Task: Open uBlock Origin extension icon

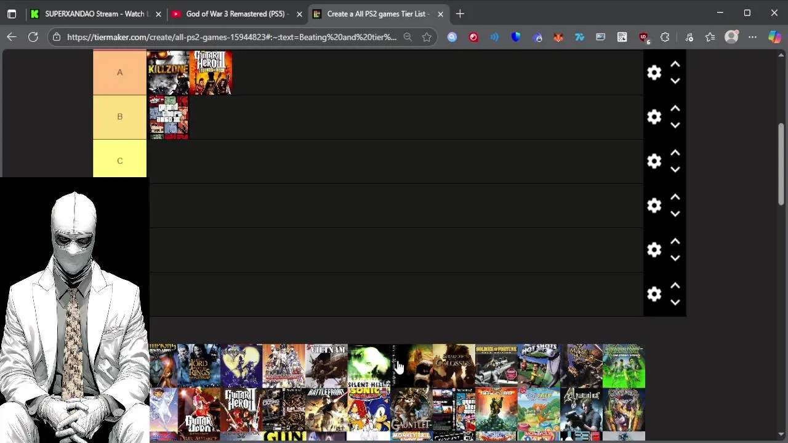Action: [x=643, y=37]
